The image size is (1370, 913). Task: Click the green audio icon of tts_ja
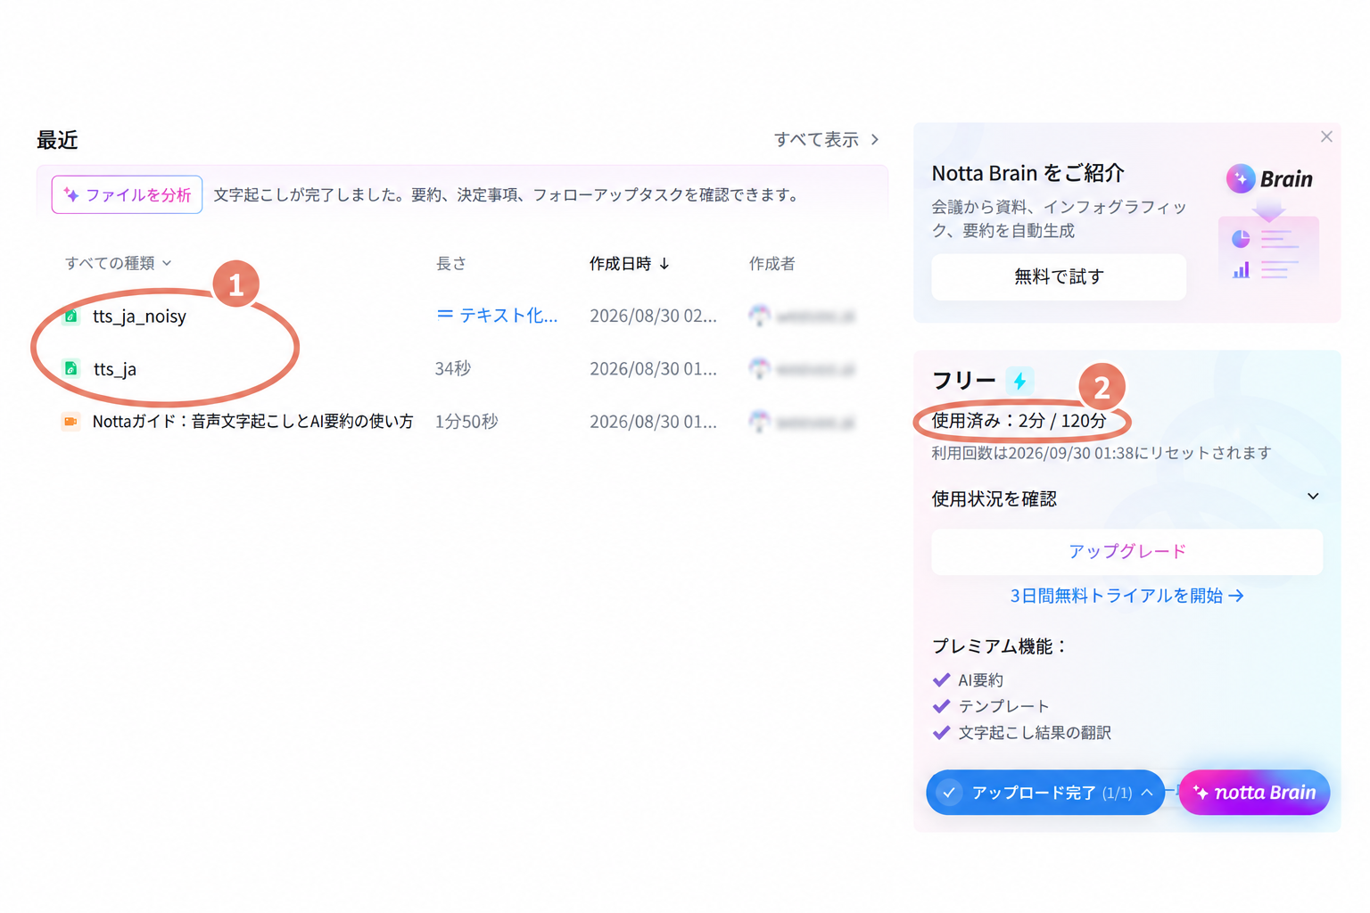(71, 368)
